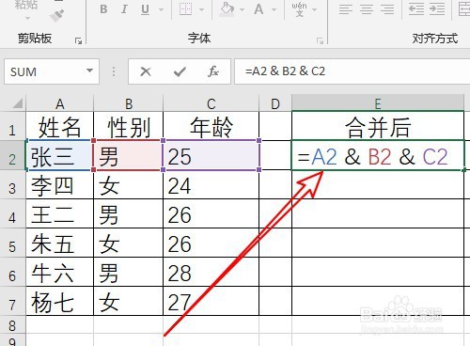This screenshot has width=470, height=346.
Task: Select column D header
Action: click(275, 103)
